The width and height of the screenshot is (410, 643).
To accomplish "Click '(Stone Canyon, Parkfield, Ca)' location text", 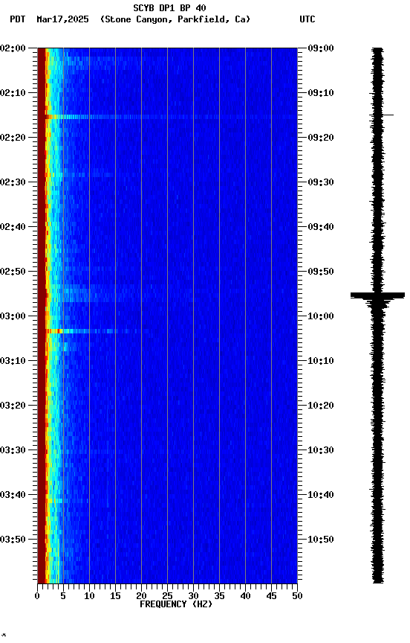I will tap(175, 19).
